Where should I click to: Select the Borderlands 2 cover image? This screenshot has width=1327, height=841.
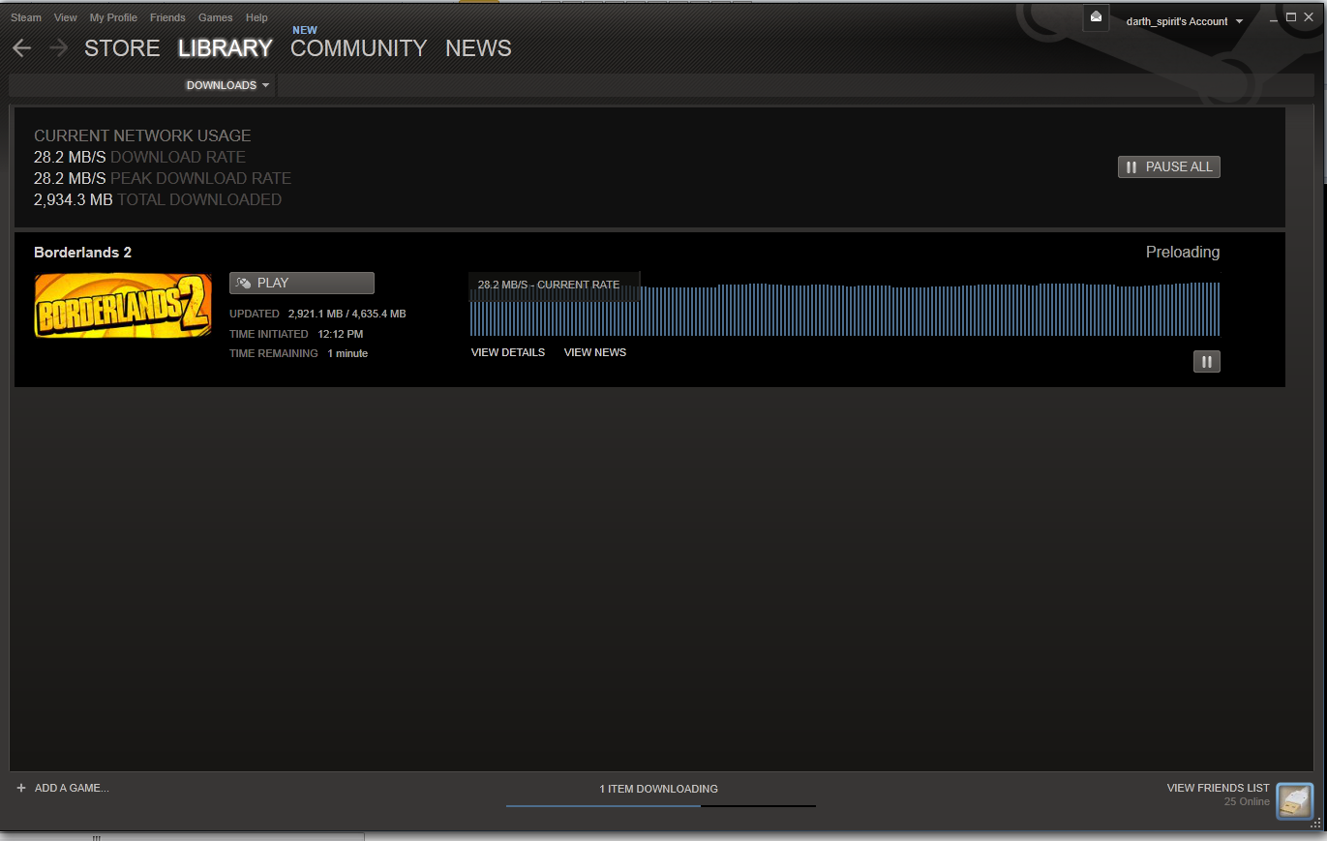[123, 306]
